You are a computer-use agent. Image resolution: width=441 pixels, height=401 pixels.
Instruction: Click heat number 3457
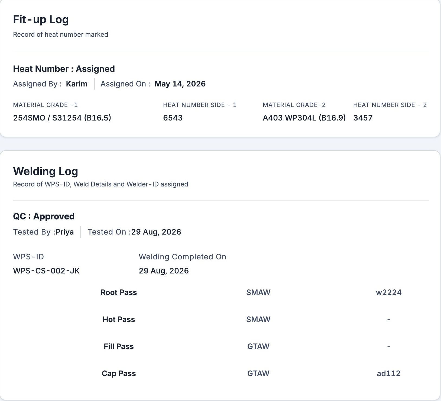click(363, 118)
